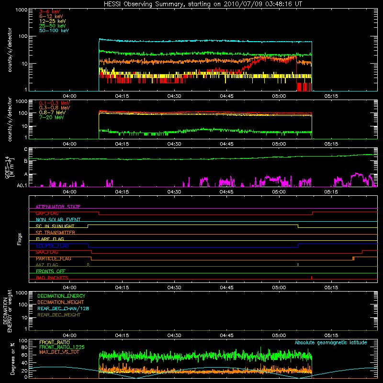This screenshot has width=383, height=383.
Task: Click the 0.8-7 MeV legend entry
Action: click(x=52, y=113)
